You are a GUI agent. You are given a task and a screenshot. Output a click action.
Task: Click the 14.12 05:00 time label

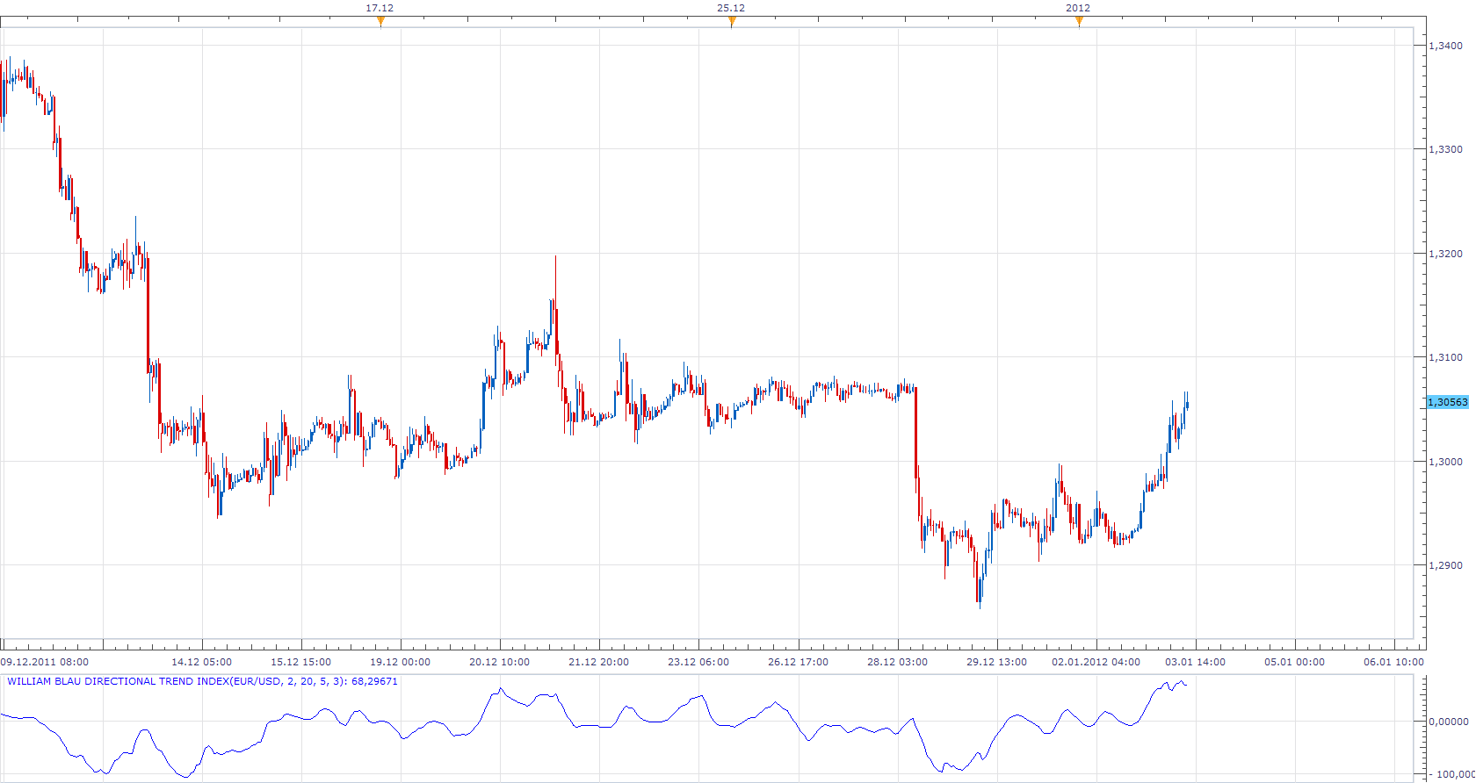(x=201, y=662)
